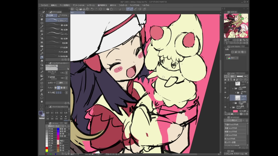
Task: Open ファイル(F) menu
Action: 44,5
